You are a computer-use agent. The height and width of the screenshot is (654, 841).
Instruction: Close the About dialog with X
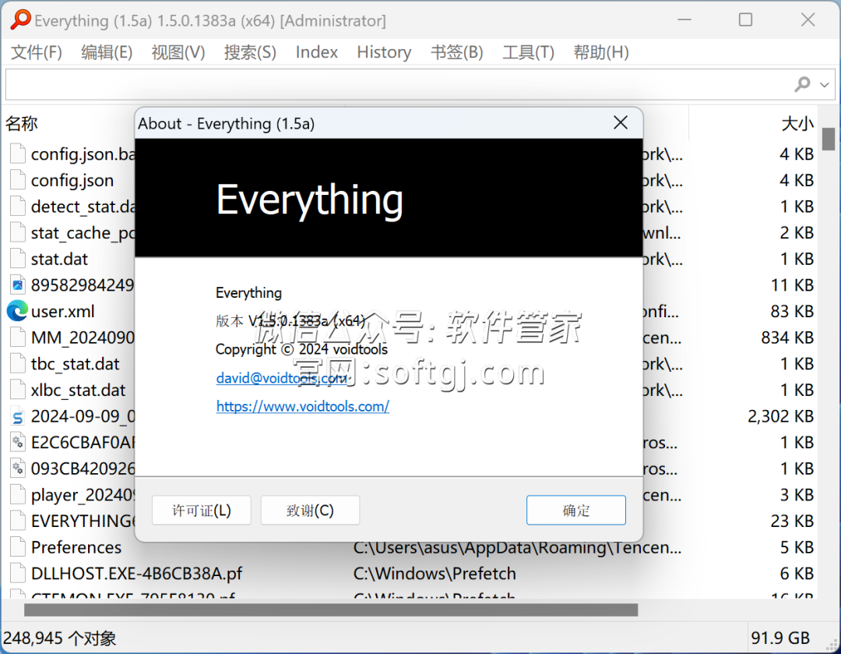coord(621,123)
